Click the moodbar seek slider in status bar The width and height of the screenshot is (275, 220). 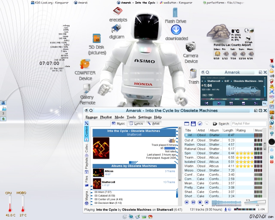tap(245, 209)
